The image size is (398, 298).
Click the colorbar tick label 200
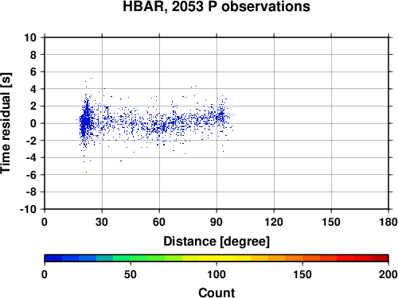coord(388,274)
